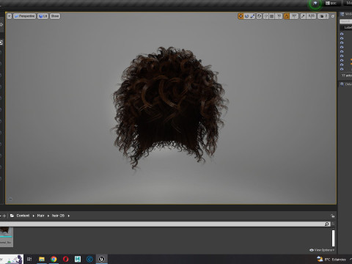Open grid snap size value 10
The height and width of the screenshot is (264, 352).
coord(279,16)
